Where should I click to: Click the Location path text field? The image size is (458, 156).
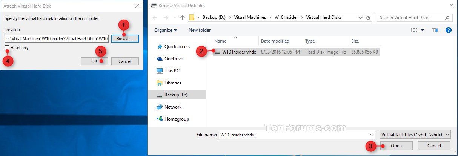tap(57, 38)
